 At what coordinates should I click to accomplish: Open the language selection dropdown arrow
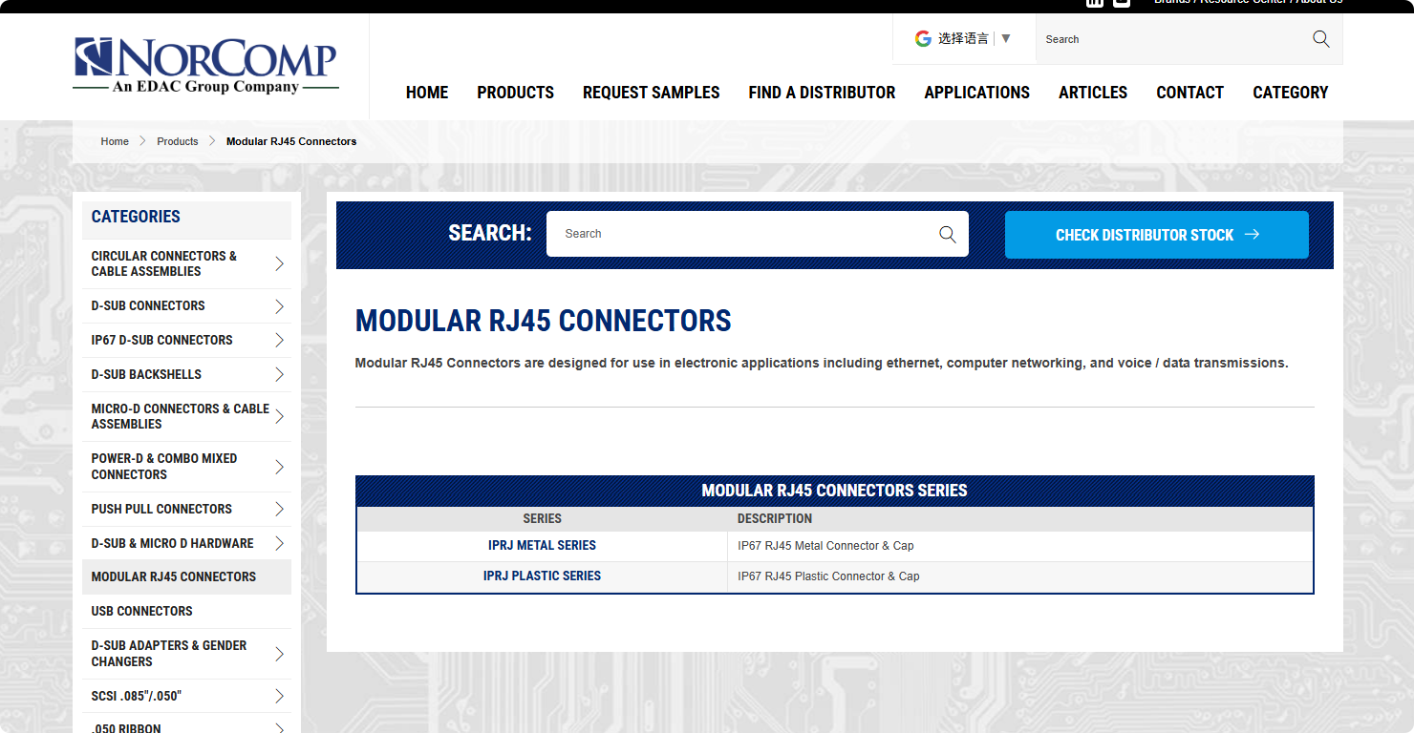pyautogui.click(x=1005, y=38)
